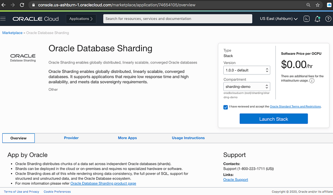Open the Compartment sharding-demo dropdown

click(247, 86)
